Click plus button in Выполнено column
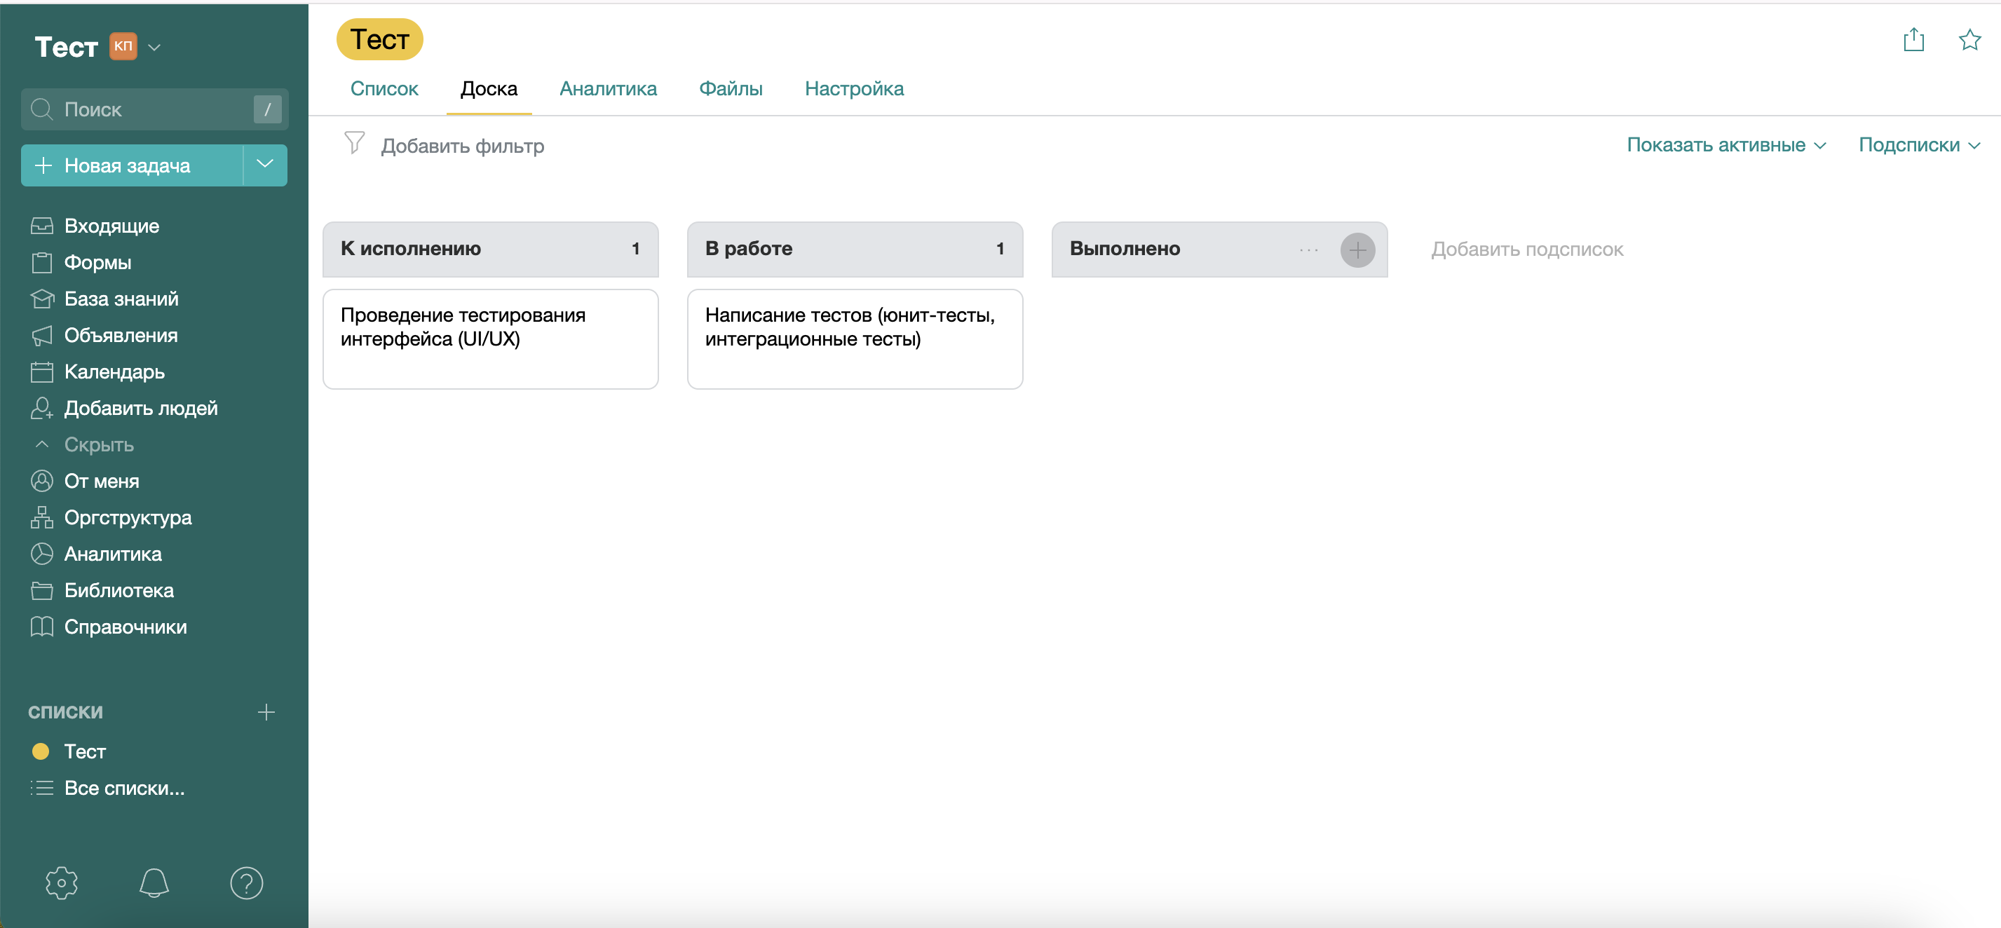 pyautogui.click(x=1357, y=250)
